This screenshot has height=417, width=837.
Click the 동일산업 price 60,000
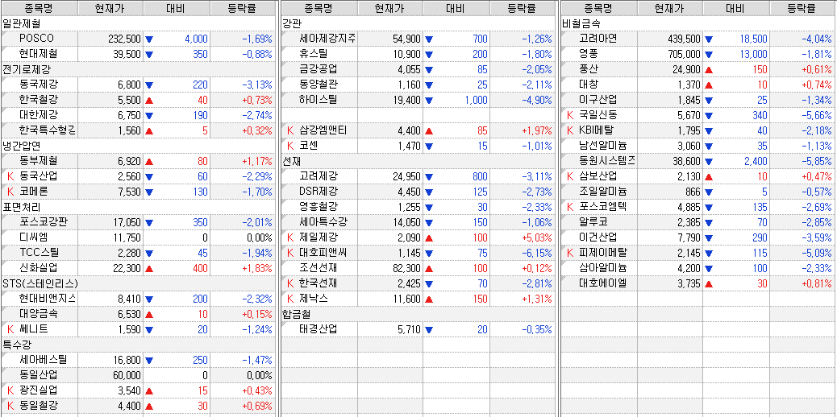tap(127, 375)
